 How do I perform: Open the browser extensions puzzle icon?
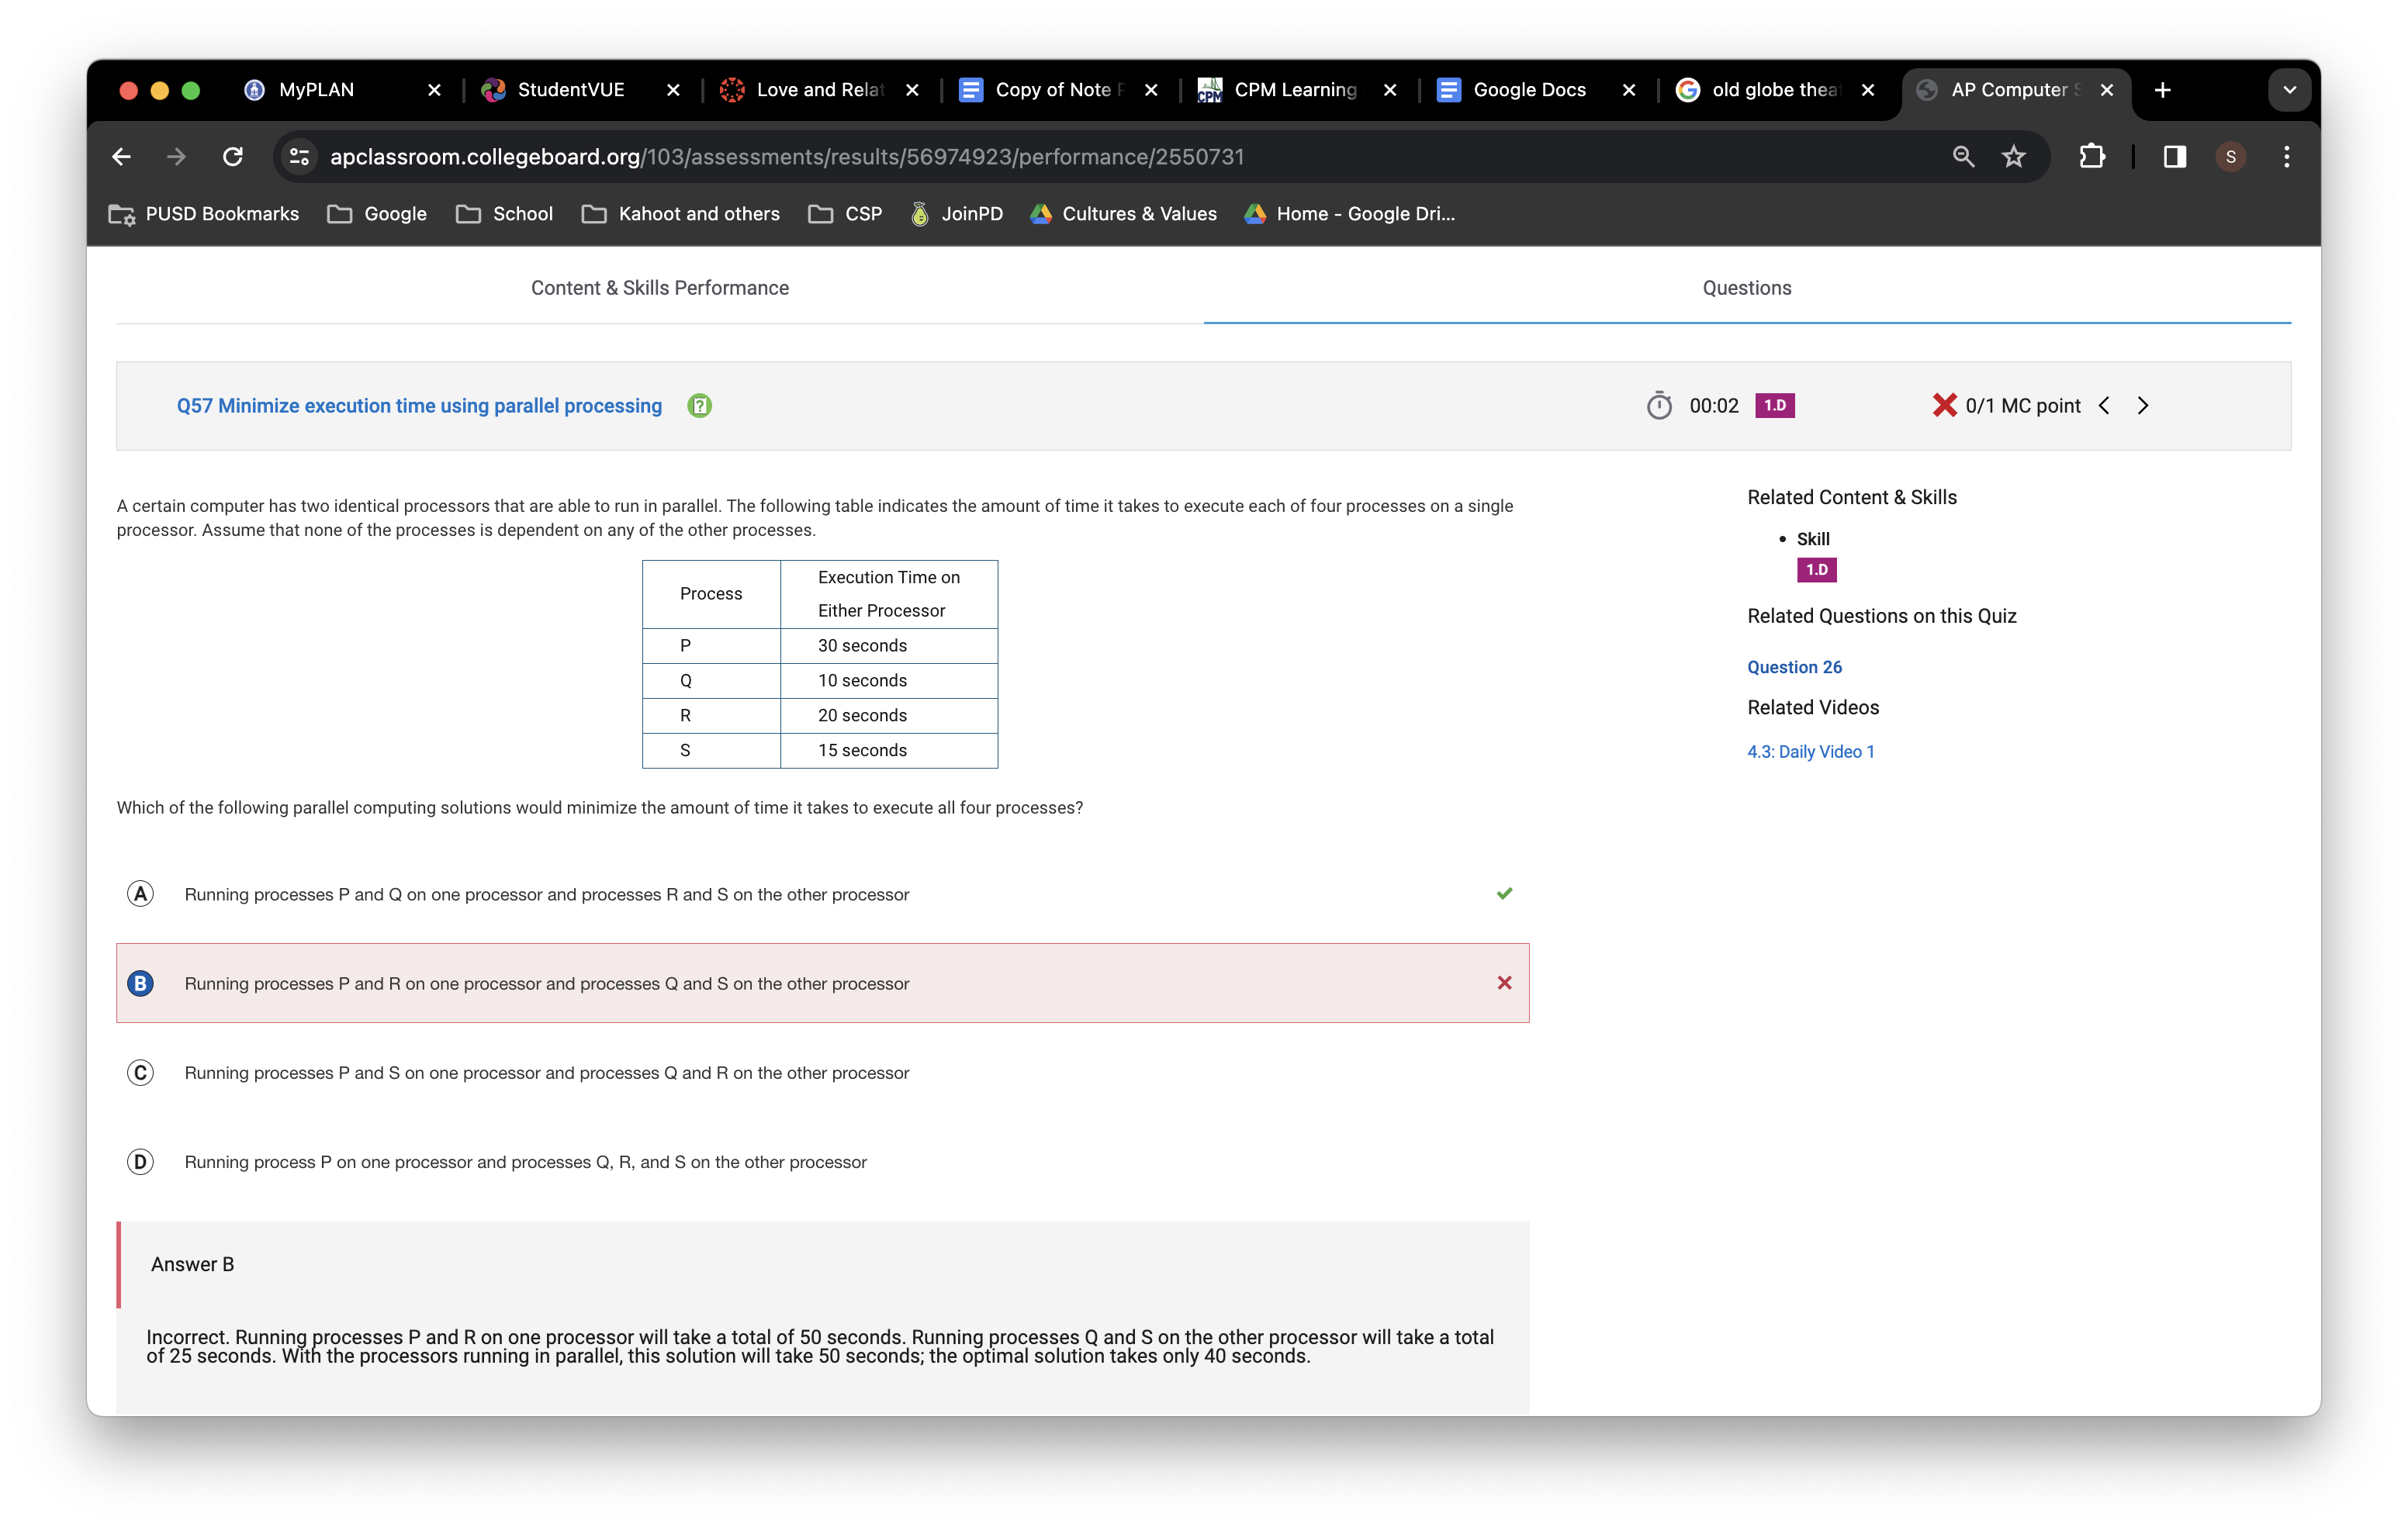click(2091, 157)
